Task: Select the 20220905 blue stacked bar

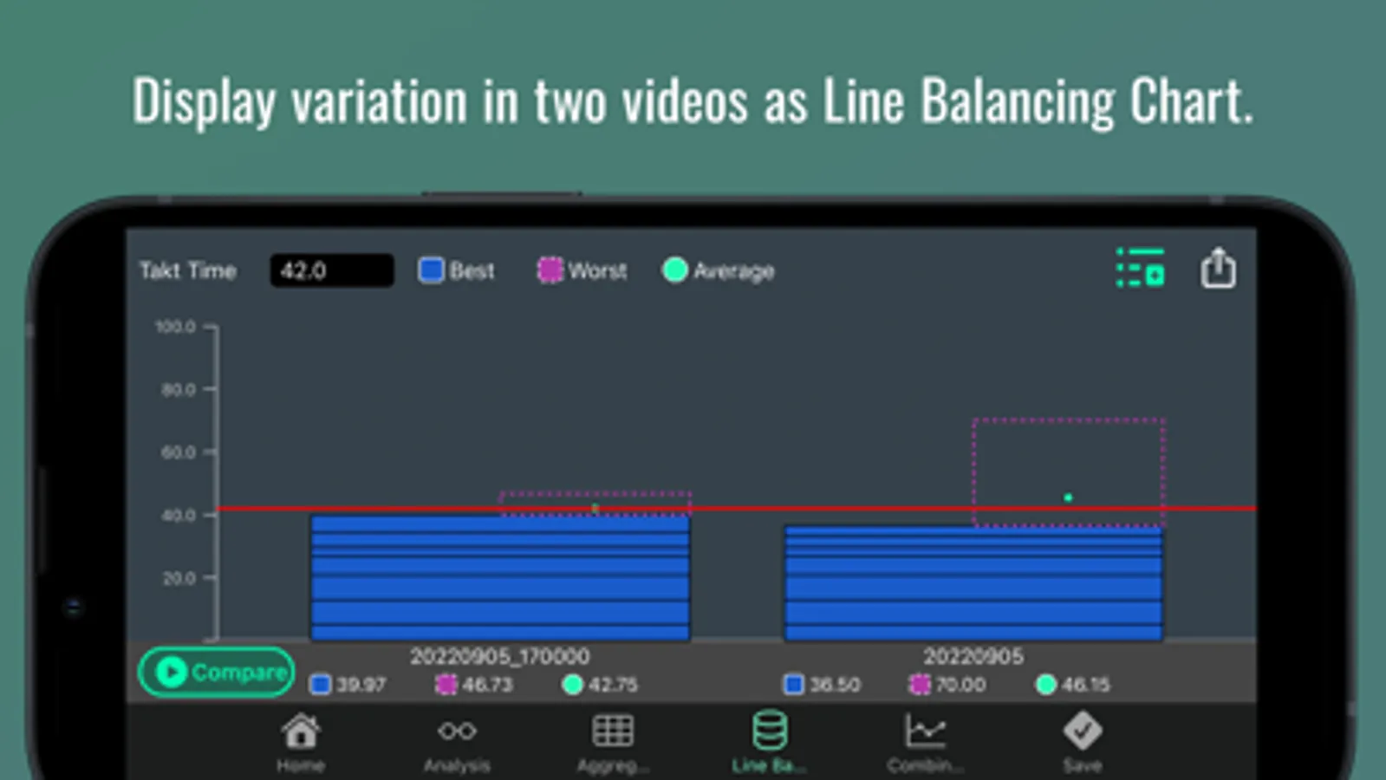Action: coord(973,583)
